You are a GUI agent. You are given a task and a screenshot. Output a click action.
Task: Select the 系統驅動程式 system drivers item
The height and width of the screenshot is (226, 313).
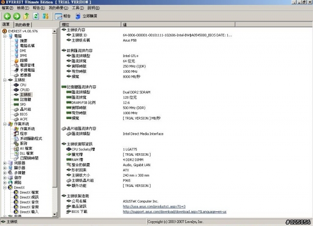[x=31, y=139]
